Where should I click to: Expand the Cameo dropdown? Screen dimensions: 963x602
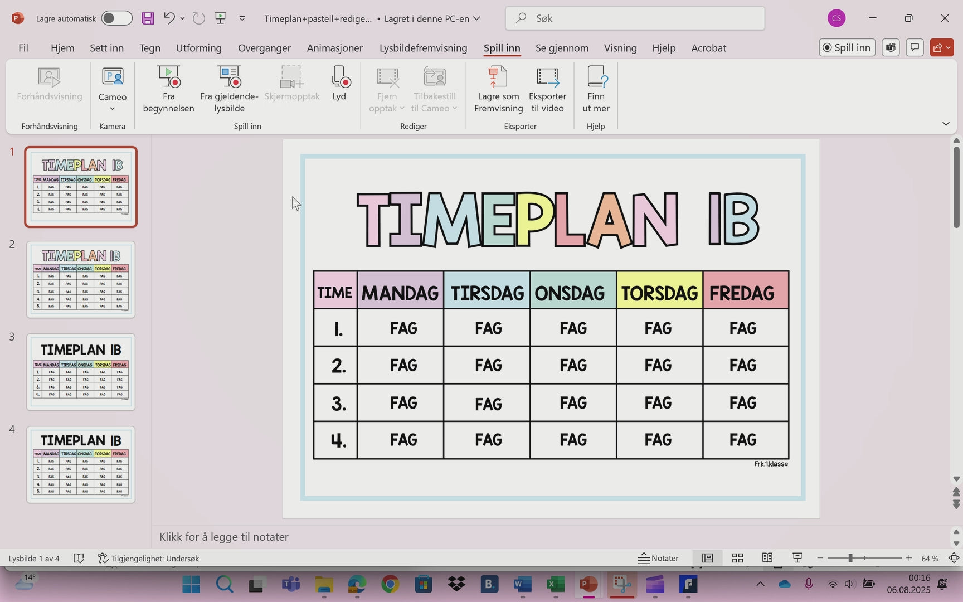pyautogui.click(x=112, y=109)
